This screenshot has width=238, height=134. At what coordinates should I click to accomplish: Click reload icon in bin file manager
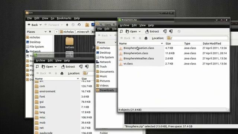[79, 25]
